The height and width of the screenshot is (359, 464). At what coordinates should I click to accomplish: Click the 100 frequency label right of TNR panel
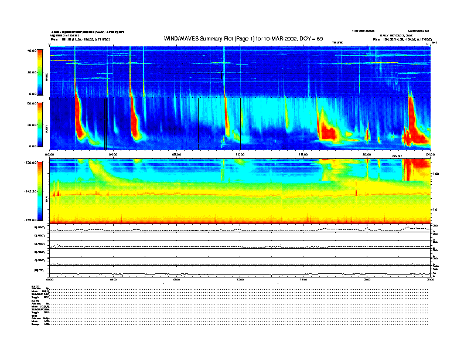[436, 174]
